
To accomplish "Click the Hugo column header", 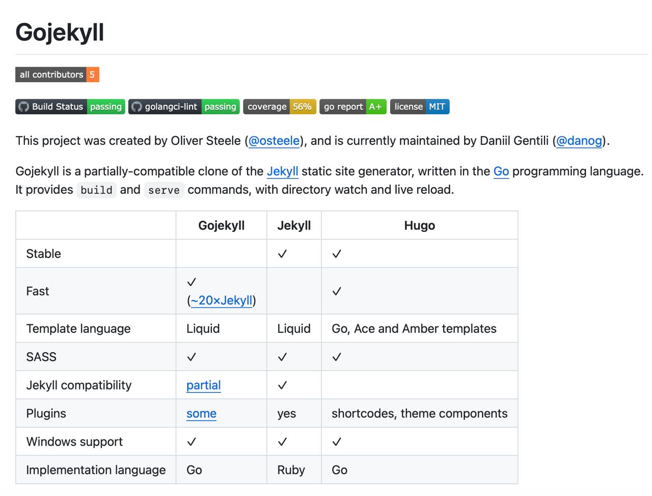I will pos(419,225).
